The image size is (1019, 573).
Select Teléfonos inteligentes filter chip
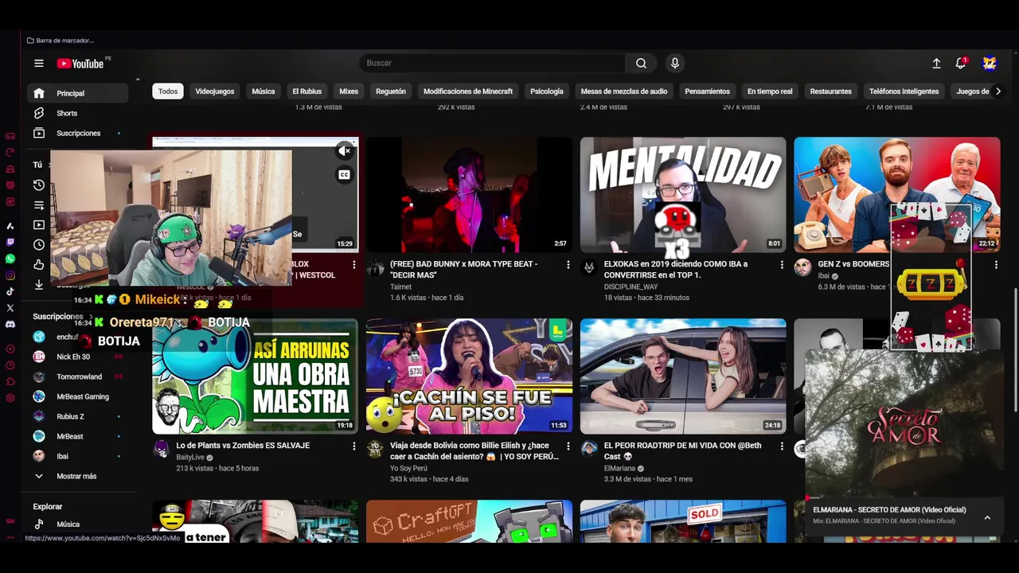coord(904,92)
